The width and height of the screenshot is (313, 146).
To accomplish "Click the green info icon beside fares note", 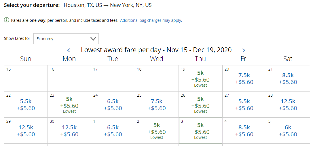I will tap(7, 20).
